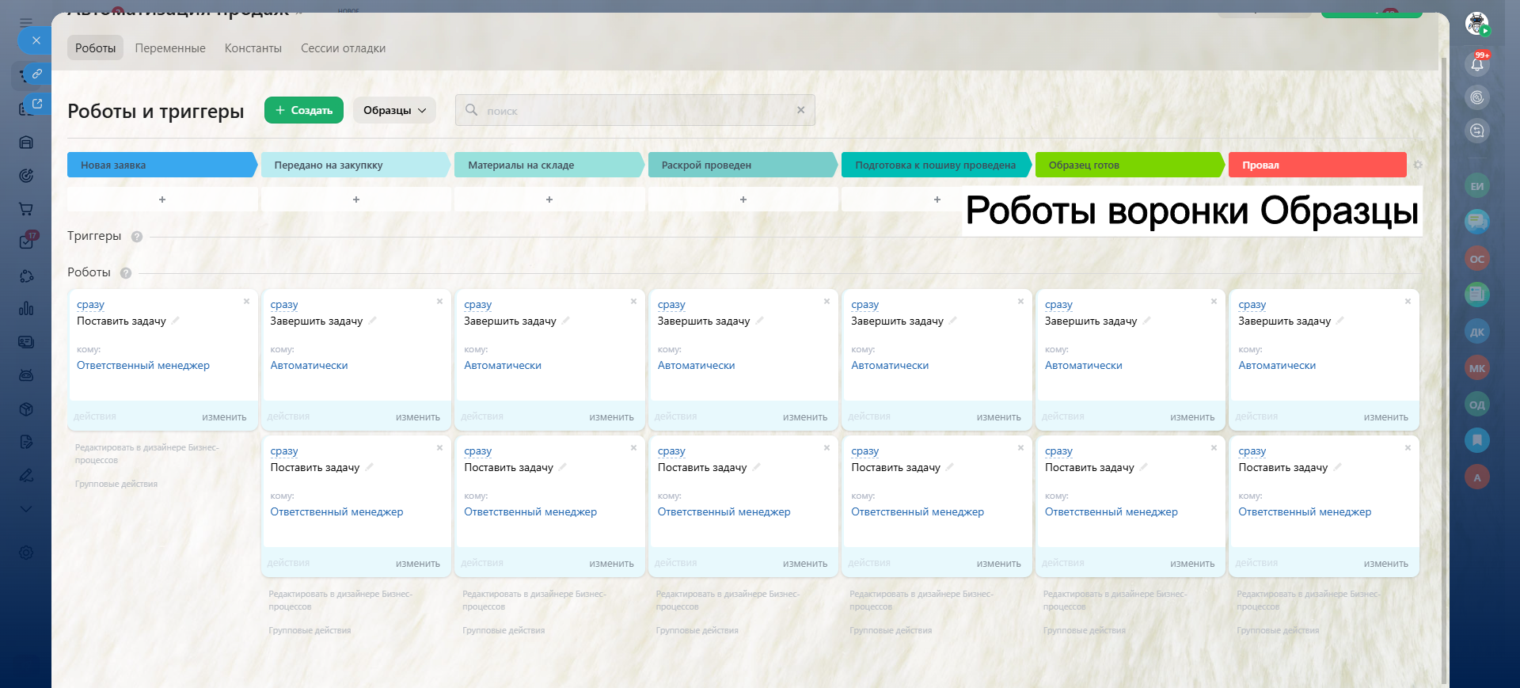Open the bar chart analytics icon
The height and width of the screenshot is (688, 1520).
[x=26, y=309]
